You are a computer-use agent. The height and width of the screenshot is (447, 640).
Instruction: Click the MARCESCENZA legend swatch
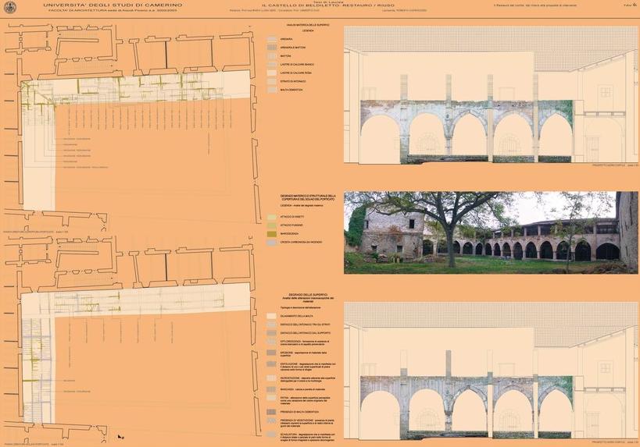click(274, 233)
